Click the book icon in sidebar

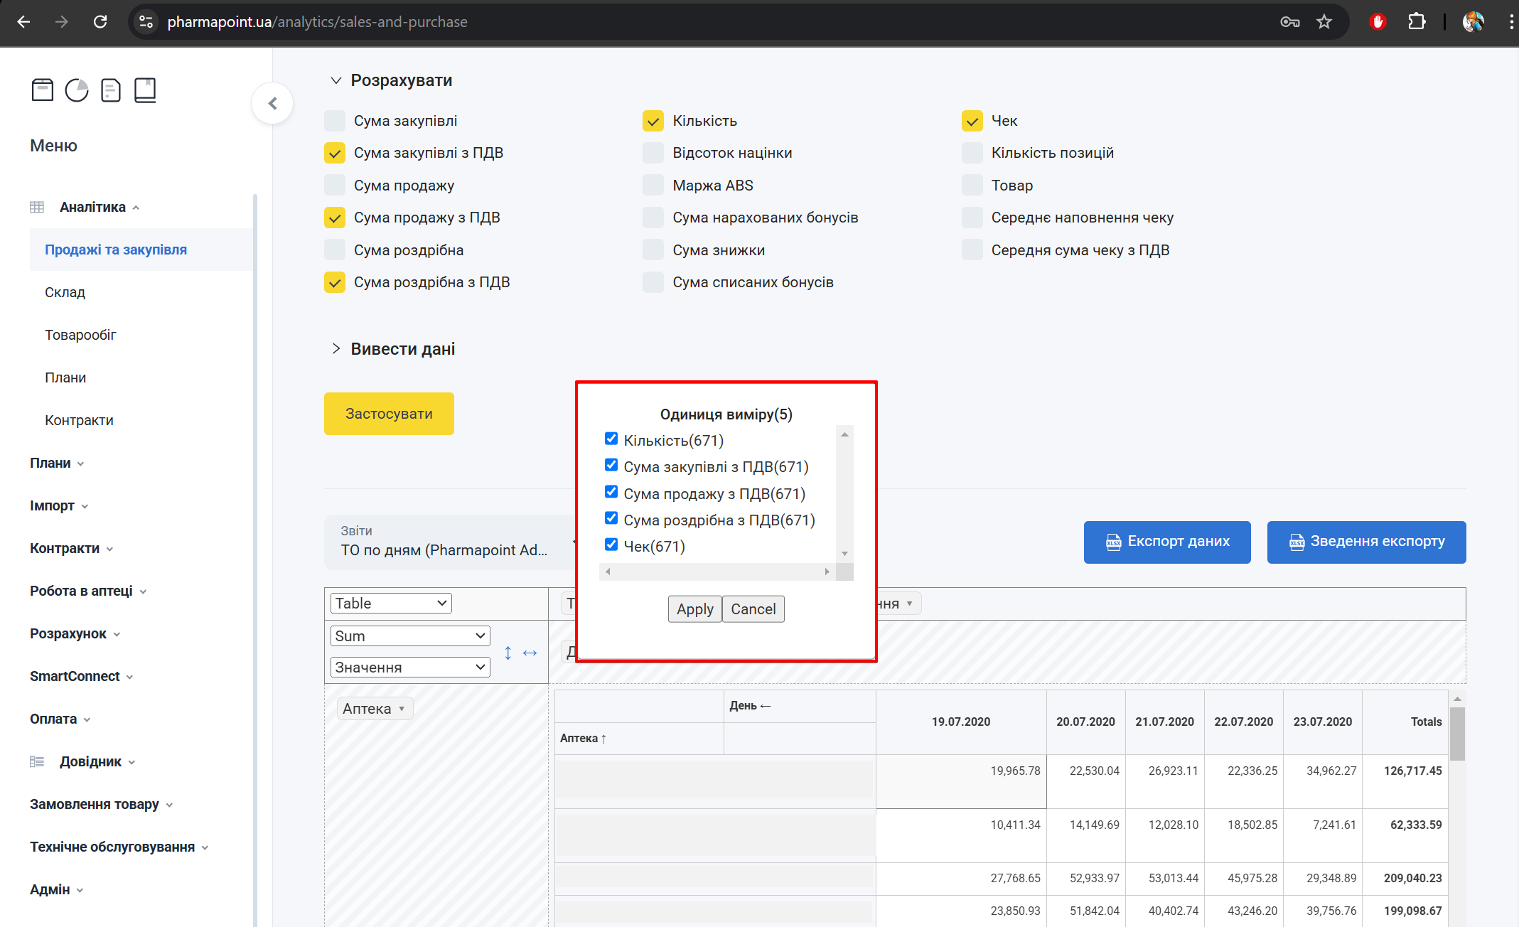145,90
